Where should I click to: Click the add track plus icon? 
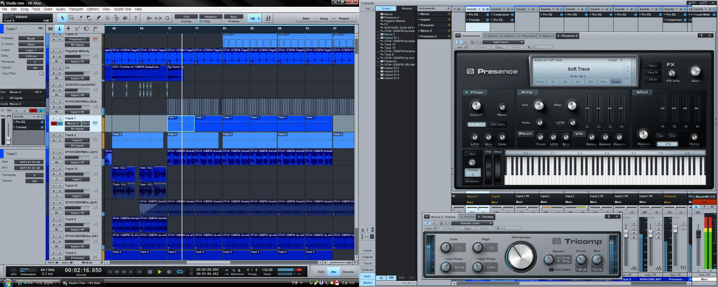[x=68, y=29]
